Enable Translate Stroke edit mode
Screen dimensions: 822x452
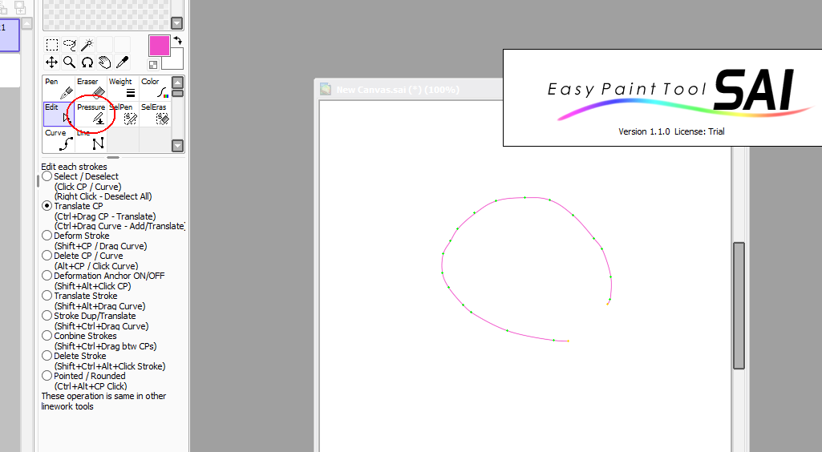click(47, 296)
